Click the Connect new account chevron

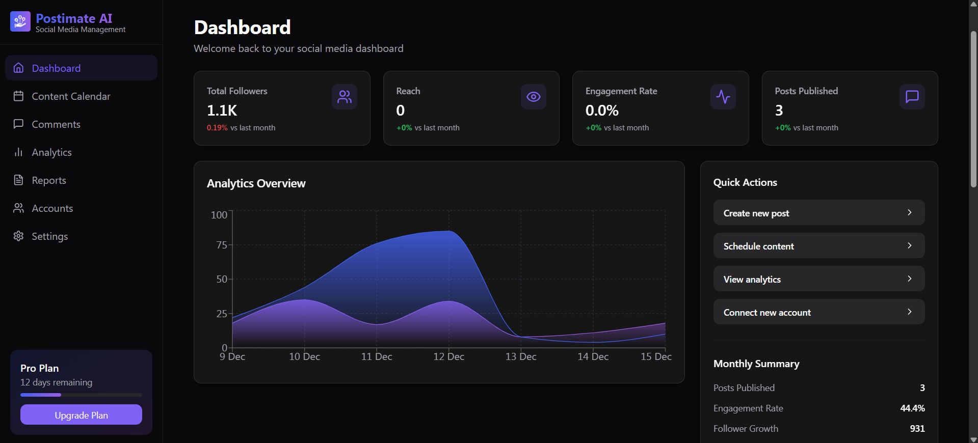coord(909,312)
